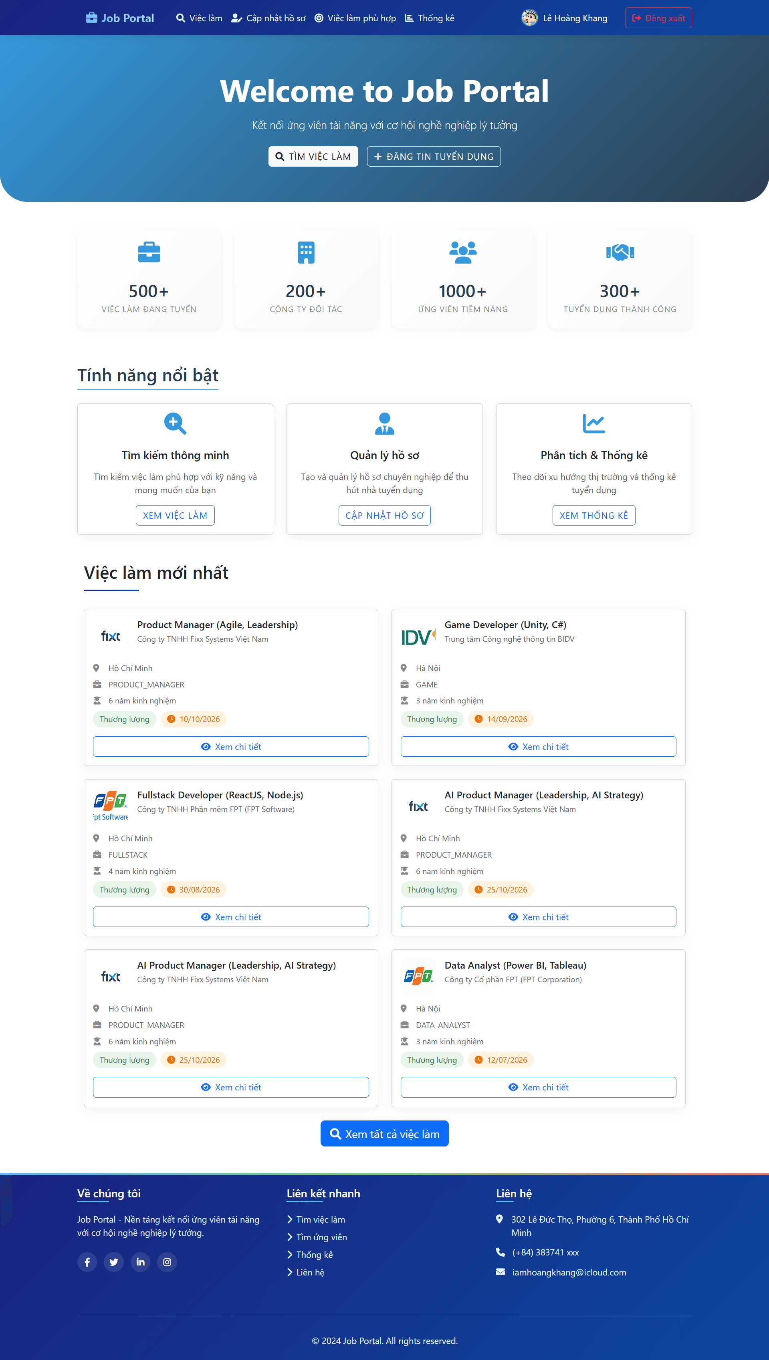Image resolution: width=769 pixels, height=1360 pixels.
Task: Open the LinkedIn social icon
Action: 141,1262
